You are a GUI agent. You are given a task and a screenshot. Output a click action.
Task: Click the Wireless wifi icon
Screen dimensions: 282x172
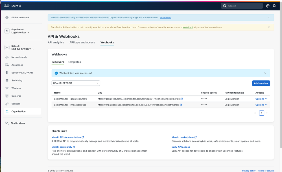(x=7, y=88)
